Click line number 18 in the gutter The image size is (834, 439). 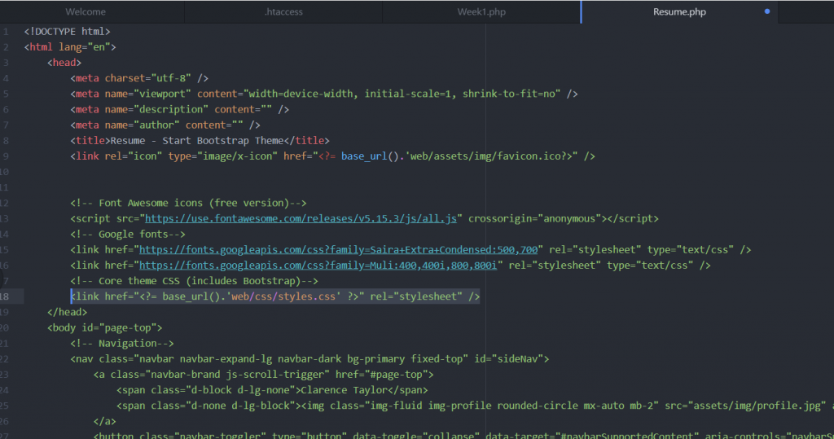(5, 296)
